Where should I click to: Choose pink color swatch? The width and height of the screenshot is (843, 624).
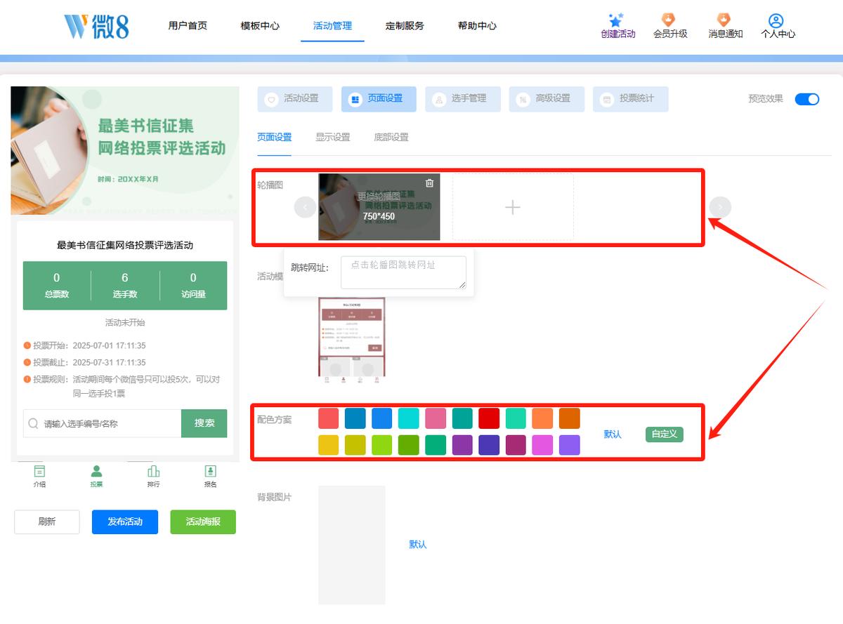click(x=436, y=418)
